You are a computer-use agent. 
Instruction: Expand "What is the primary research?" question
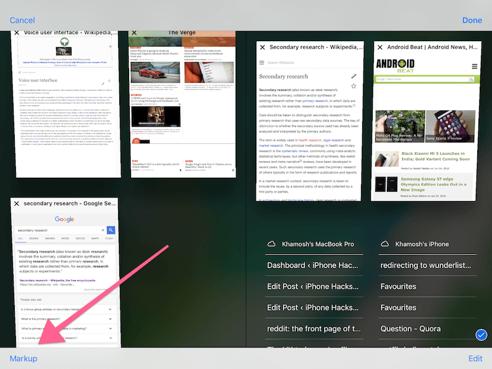[x=110, y=318]
